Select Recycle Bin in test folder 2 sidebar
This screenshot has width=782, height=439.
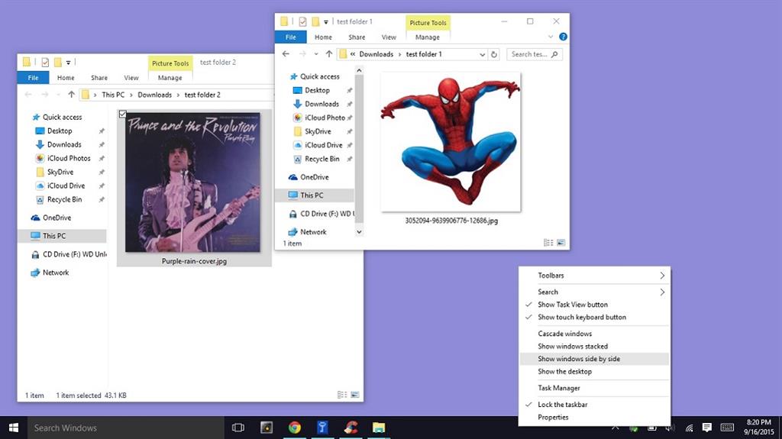(x=64, y=199)
